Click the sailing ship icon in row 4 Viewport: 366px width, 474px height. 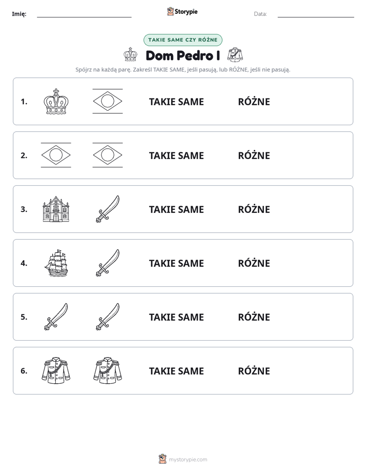pos(56,263)
